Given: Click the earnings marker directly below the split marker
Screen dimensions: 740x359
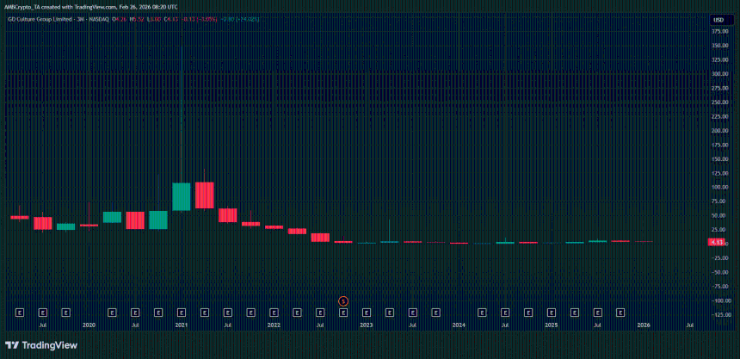Looking at the screenshot, I should [343, 313].
